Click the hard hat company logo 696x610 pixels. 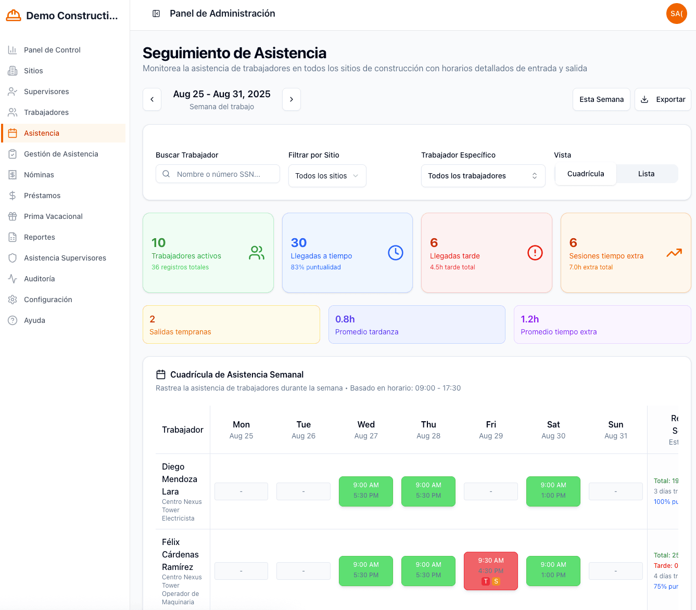(13, 16)
